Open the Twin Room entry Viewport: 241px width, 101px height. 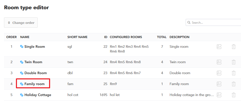click(x=33, y=62)
